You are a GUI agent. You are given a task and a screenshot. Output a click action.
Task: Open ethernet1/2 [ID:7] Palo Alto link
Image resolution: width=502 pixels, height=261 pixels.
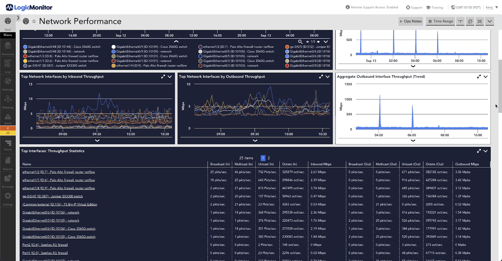click(x=59, y=172)
